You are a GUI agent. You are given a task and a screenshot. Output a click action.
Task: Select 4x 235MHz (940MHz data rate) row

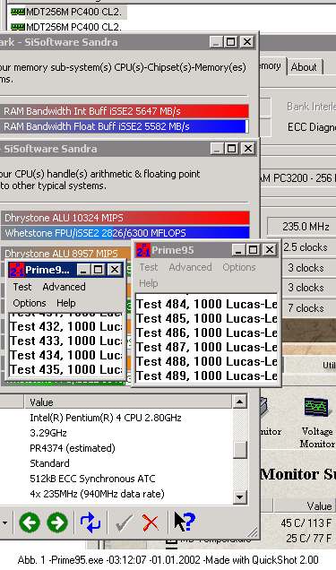97,494
